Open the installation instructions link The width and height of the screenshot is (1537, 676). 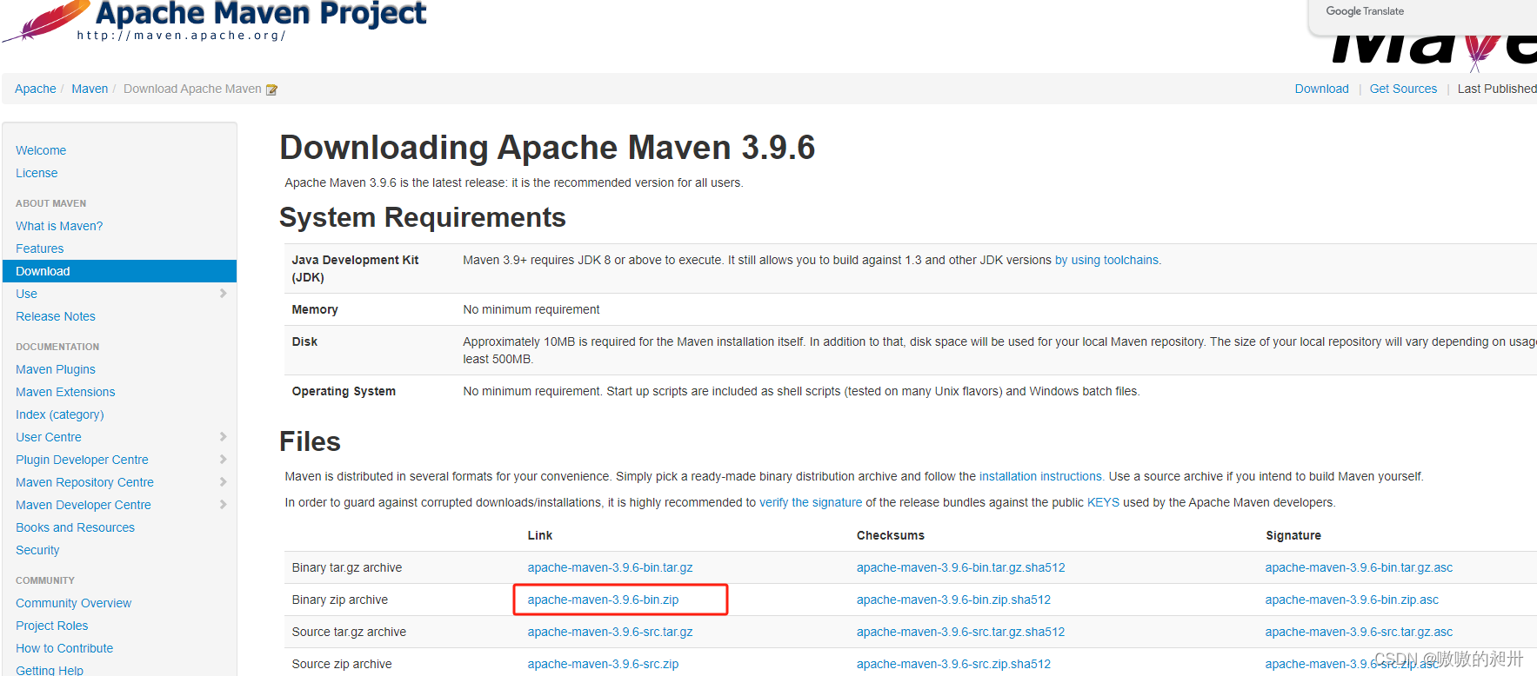pos(1040,476)
